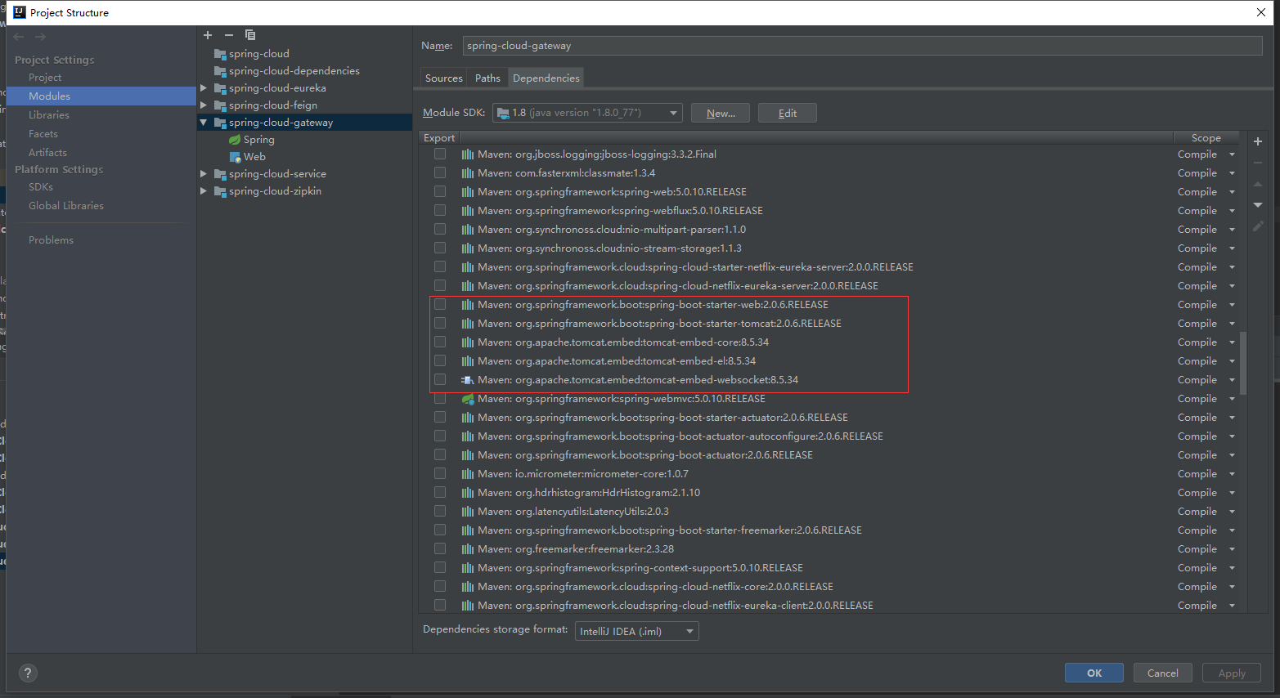Open Dependencies storage format dropdown
Image resolution: width=1280 pixels, height=698 pixels.
pyautogui.click(x=637, y=631)
